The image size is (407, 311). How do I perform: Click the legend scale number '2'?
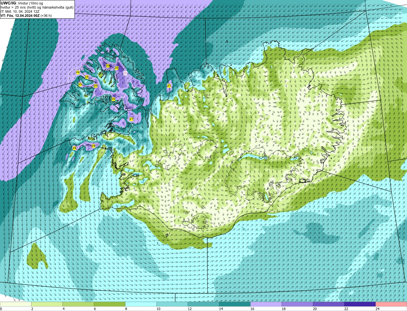coord(32,309)
